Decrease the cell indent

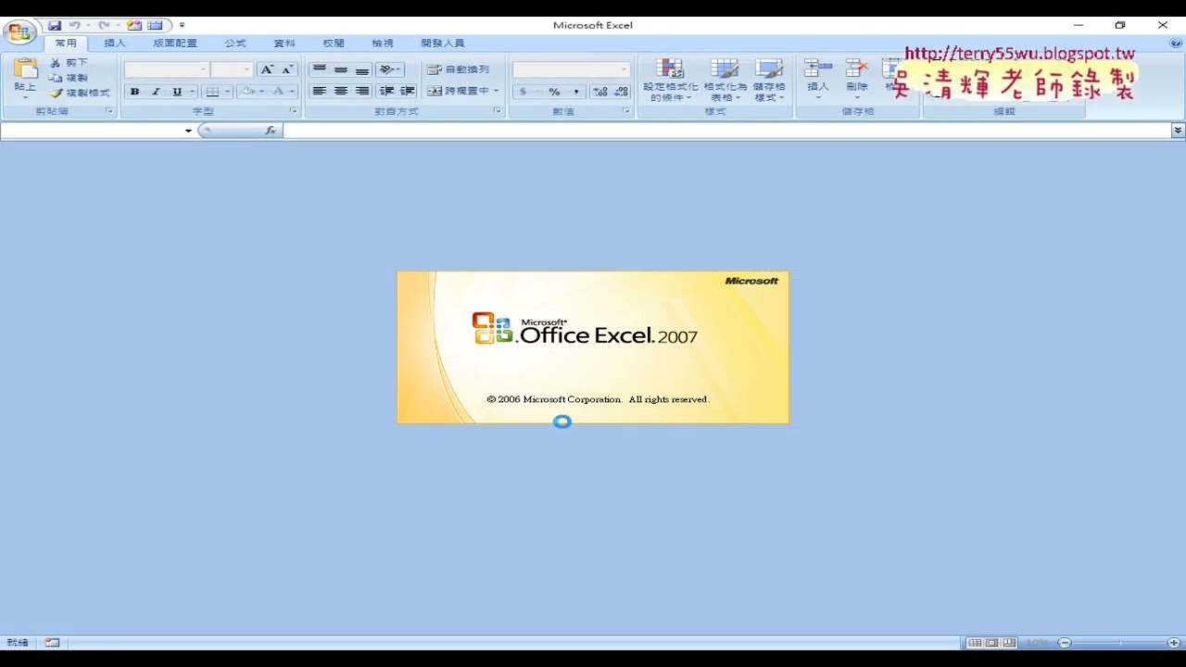(386, 91)
